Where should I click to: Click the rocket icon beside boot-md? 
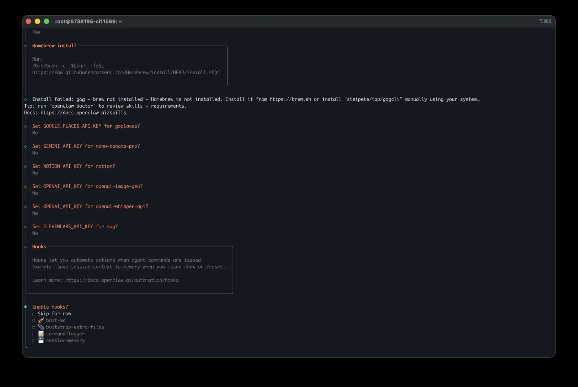point(41,320)
